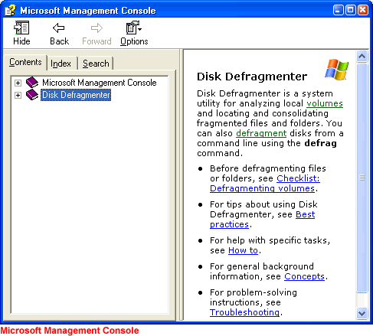373x336 pixels.
Task: Open the Concepts link
Action: click(304, 276)
